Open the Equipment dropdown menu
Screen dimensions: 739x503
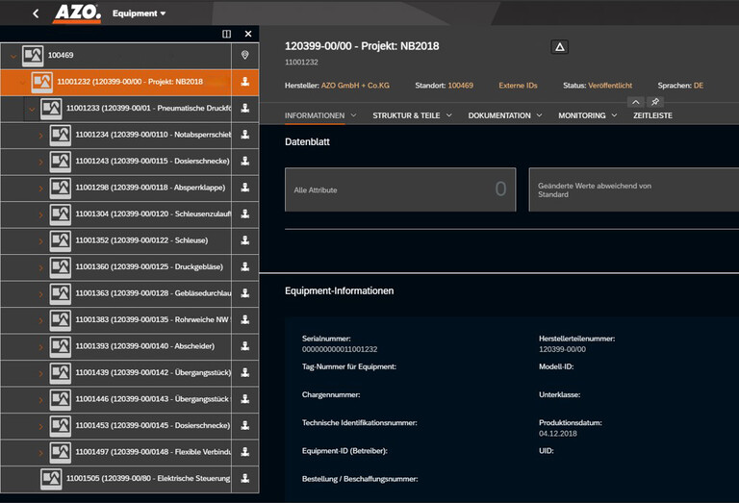point(139,13)
